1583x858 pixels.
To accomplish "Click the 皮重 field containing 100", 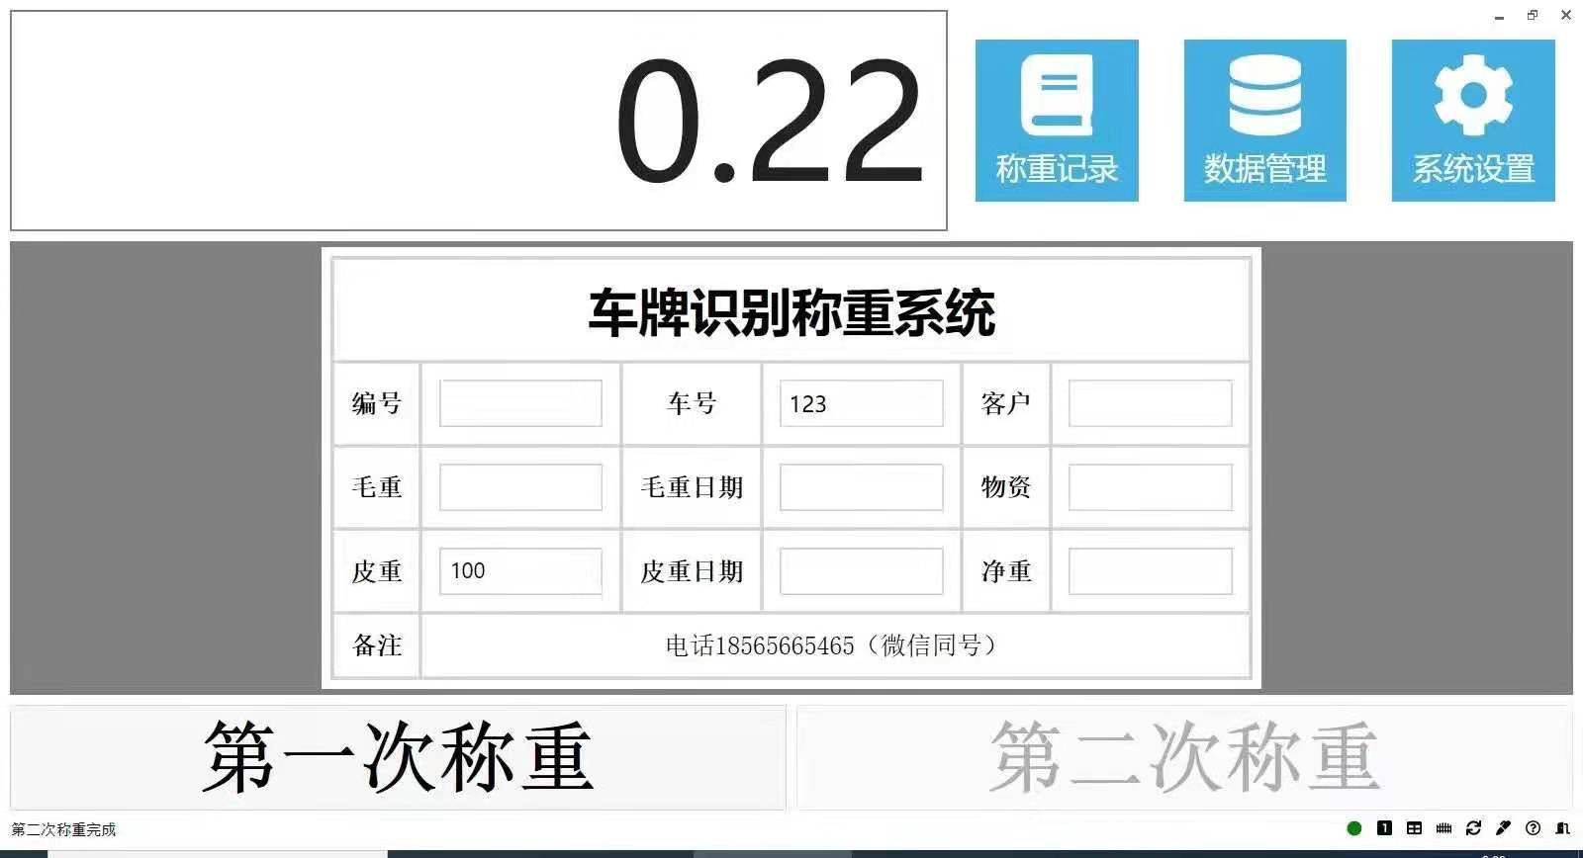I will pyautogui.click(x=520, y=571).
